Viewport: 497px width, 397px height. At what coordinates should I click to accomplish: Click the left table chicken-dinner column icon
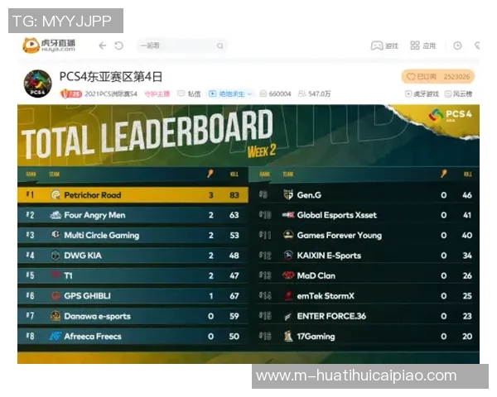click(210, 173)
